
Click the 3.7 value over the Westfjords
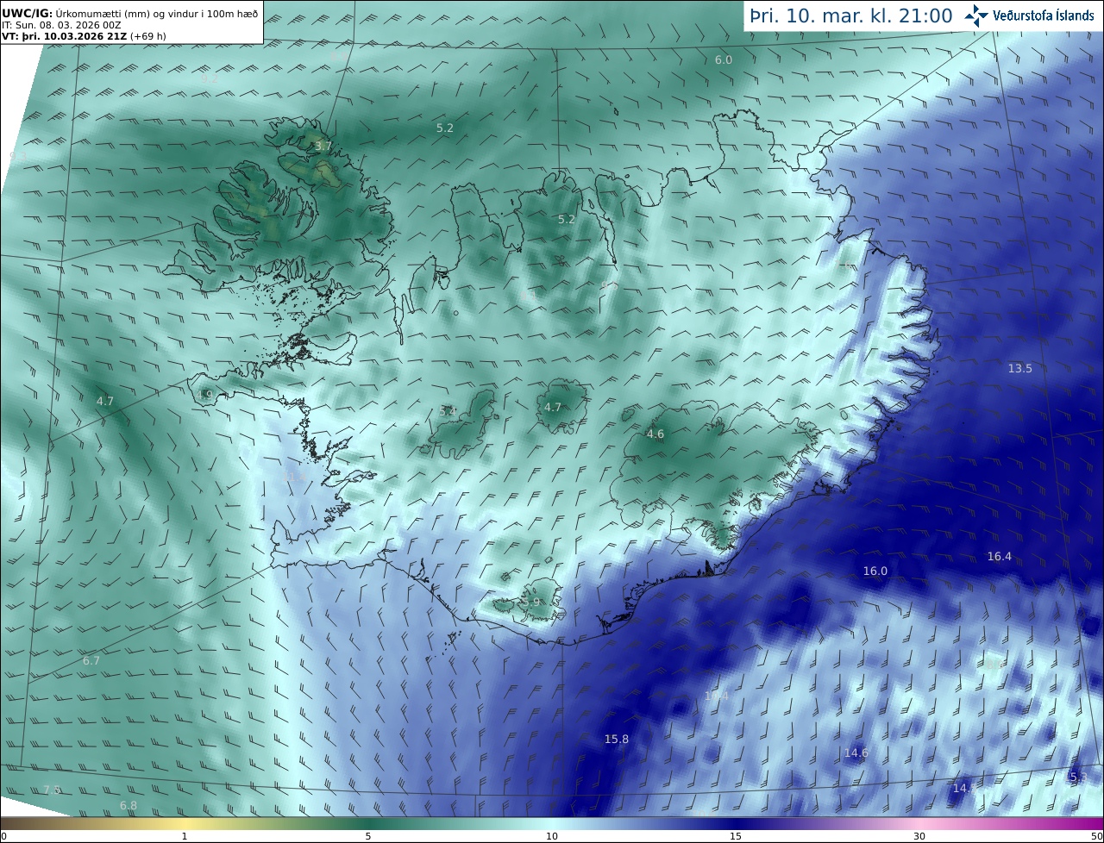pos(323,147)
